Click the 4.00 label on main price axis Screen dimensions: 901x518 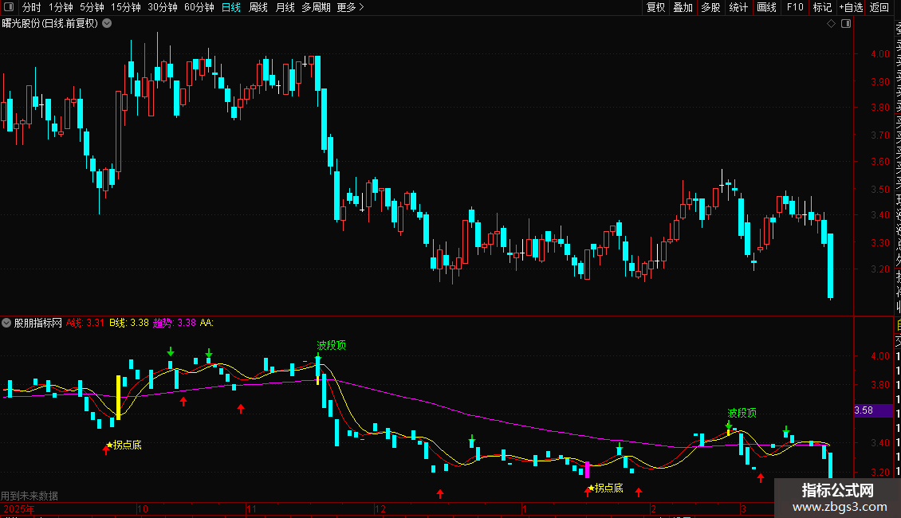click(880, 54)
